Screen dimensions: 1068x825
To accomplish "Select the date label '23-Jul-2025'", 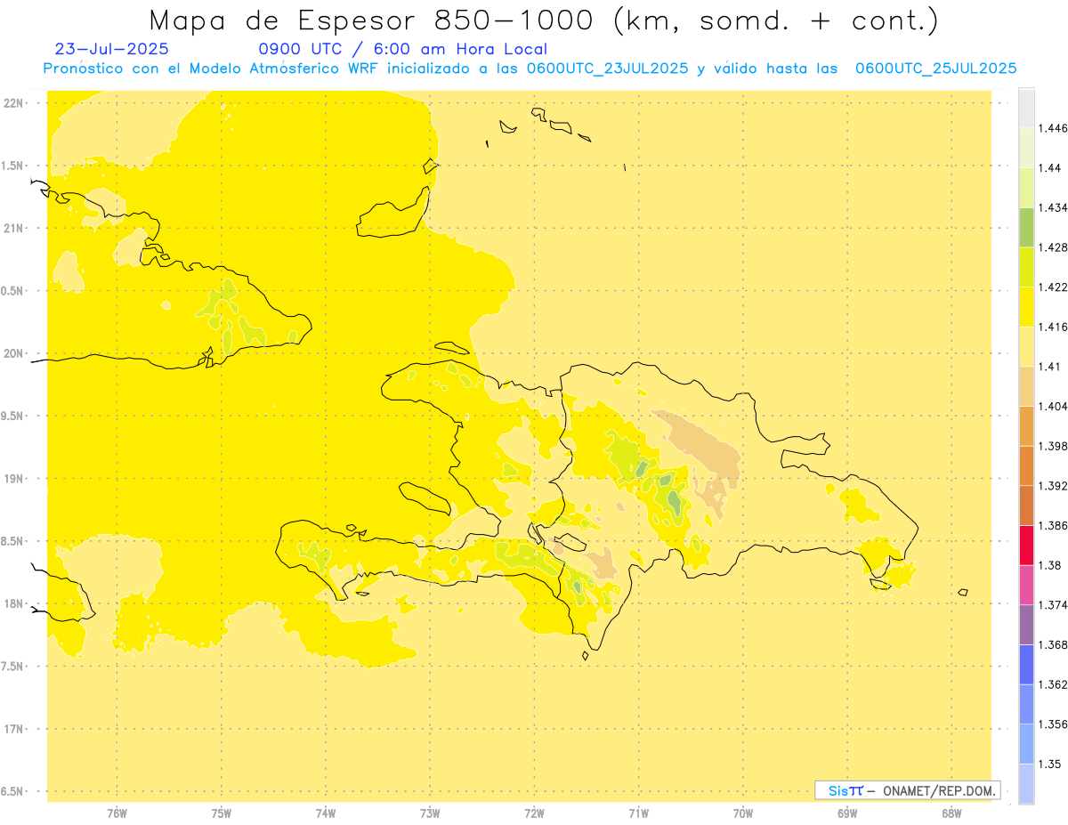I will (111, 49).
